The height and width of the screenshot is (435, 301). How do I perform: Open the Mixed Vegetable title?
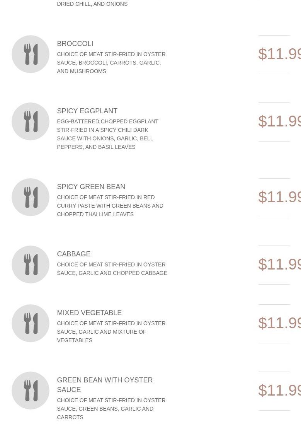coord(89,313)
